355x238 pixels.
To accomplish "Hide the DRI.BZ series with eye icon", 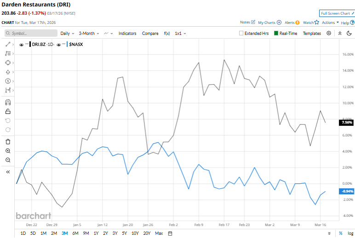I will pyautogui.click(x=22, y=45).
